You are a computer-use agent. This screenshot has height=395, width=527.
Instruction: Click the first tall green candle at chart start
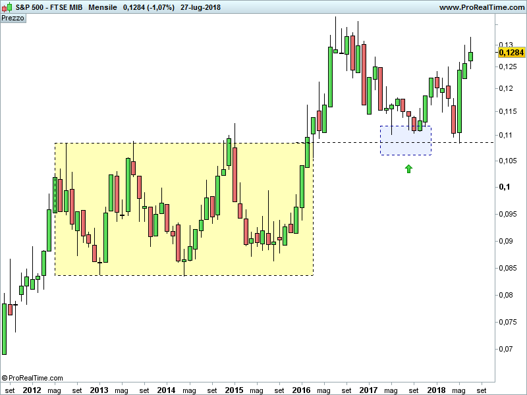4,329
